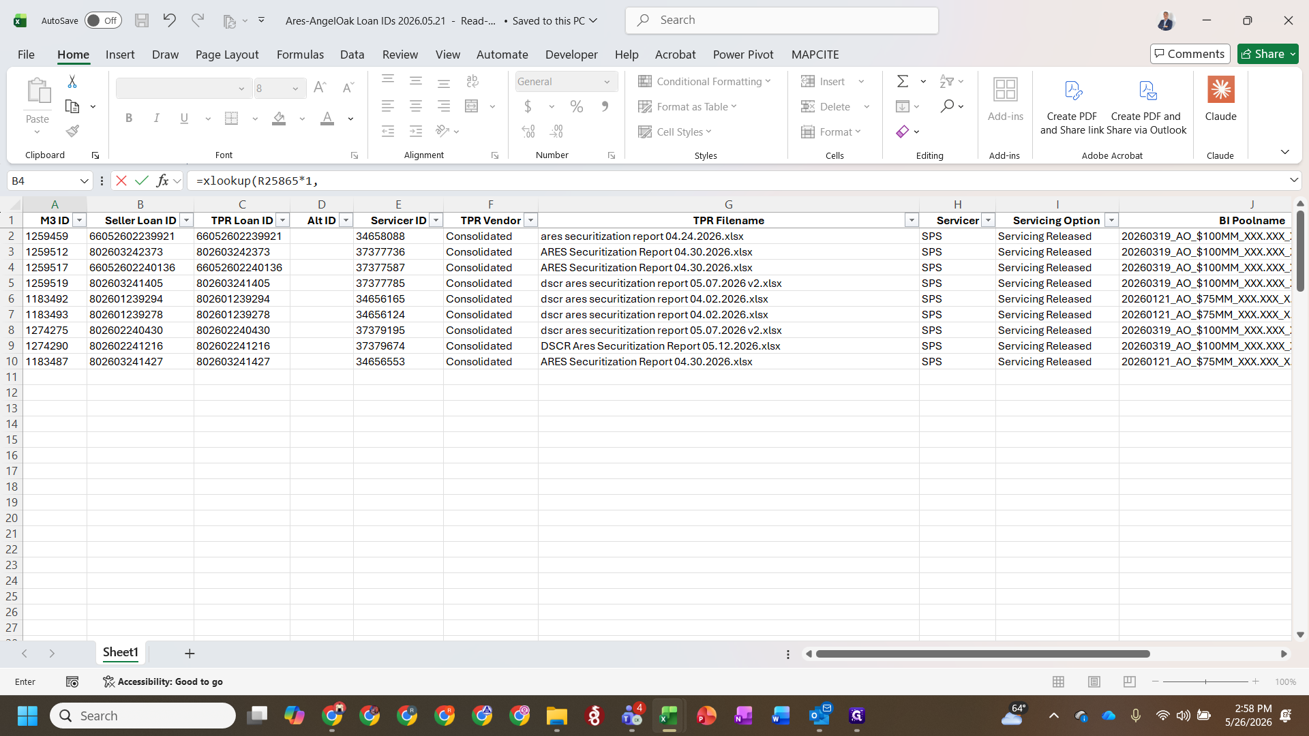Click the Underline button
This screenshot has width=1309, height=736.
pos(184,118)
